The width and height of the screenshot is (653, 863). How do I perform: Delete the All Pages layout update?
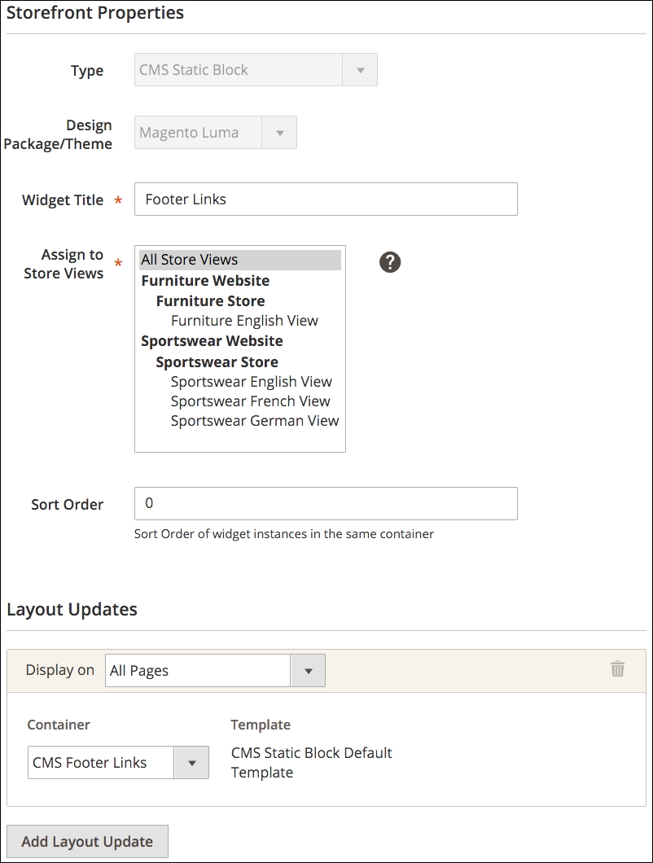tap(617, 669)
